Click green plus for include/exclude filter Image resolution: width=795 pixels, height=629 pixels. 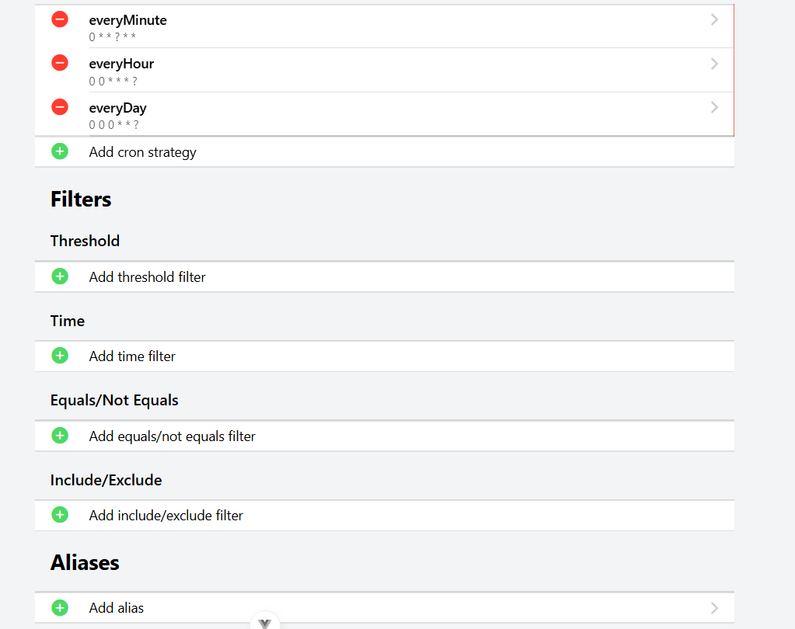pos(60,515)
